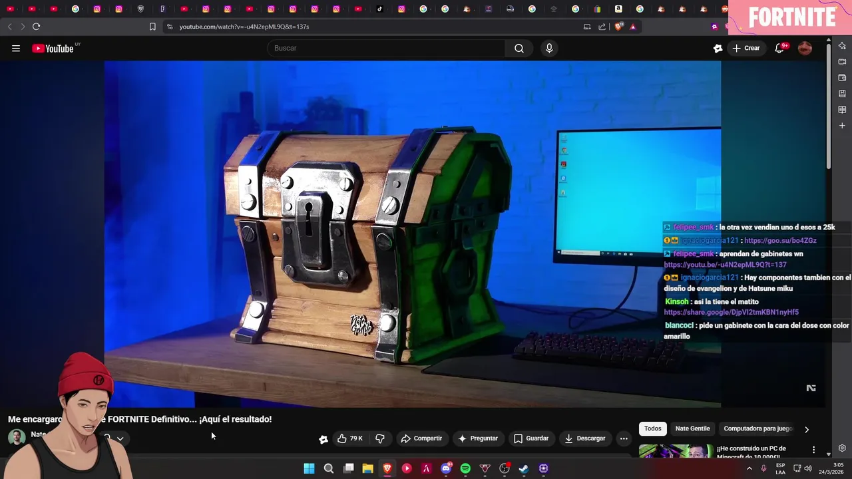Click the Buscar search field
This screenshot has width=852, height=479.
386,48
